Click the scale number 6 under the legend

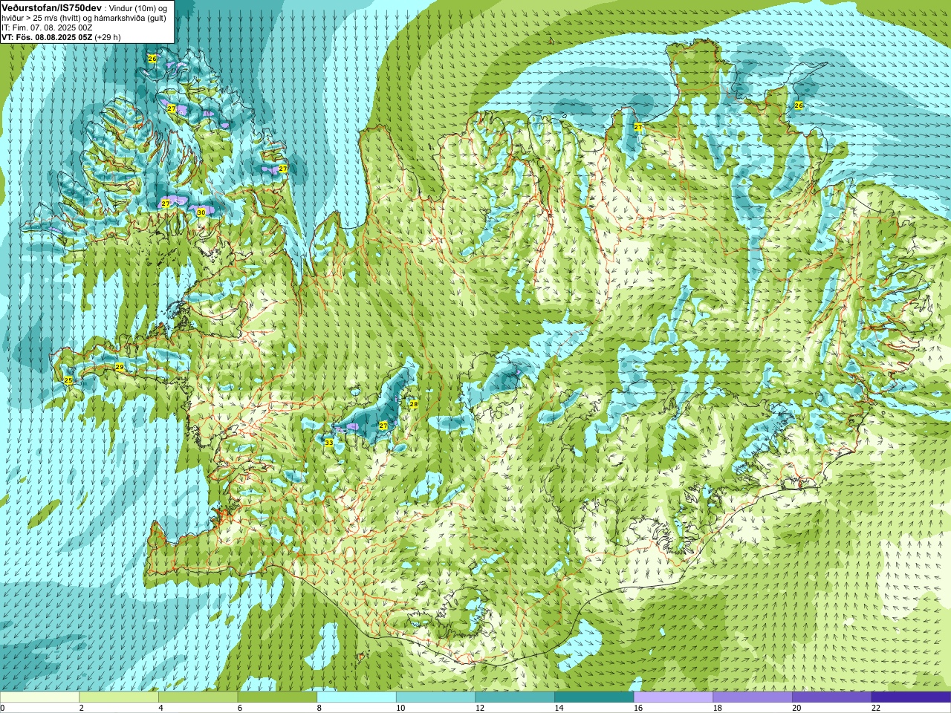click(x=240, y=708)
